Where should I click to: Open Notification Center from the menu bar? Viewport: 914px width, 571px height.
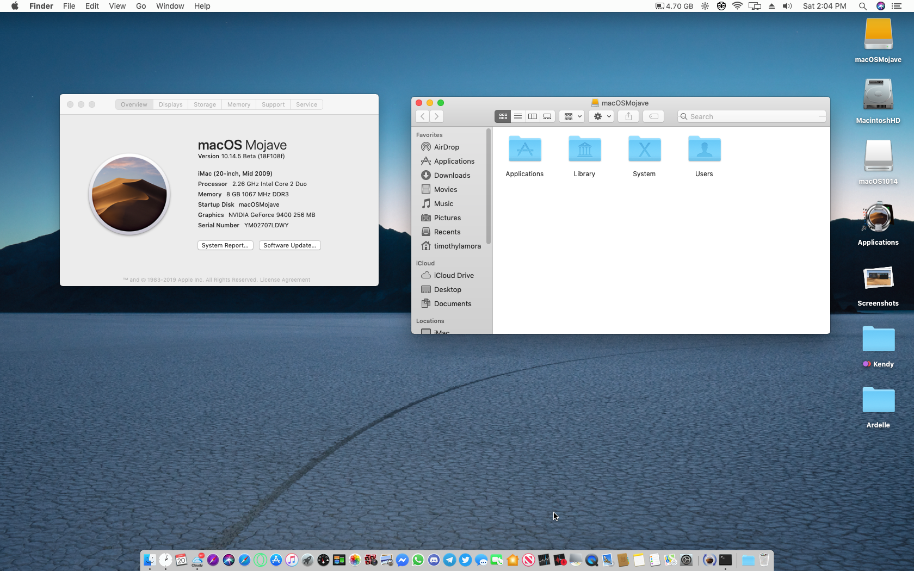[897, 6]
